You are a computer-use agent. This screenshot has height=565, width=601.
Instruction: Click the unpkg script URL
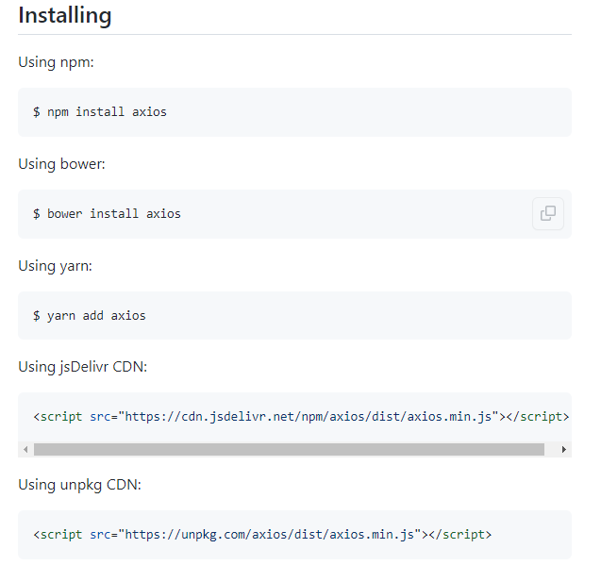[x=270, y=535]
